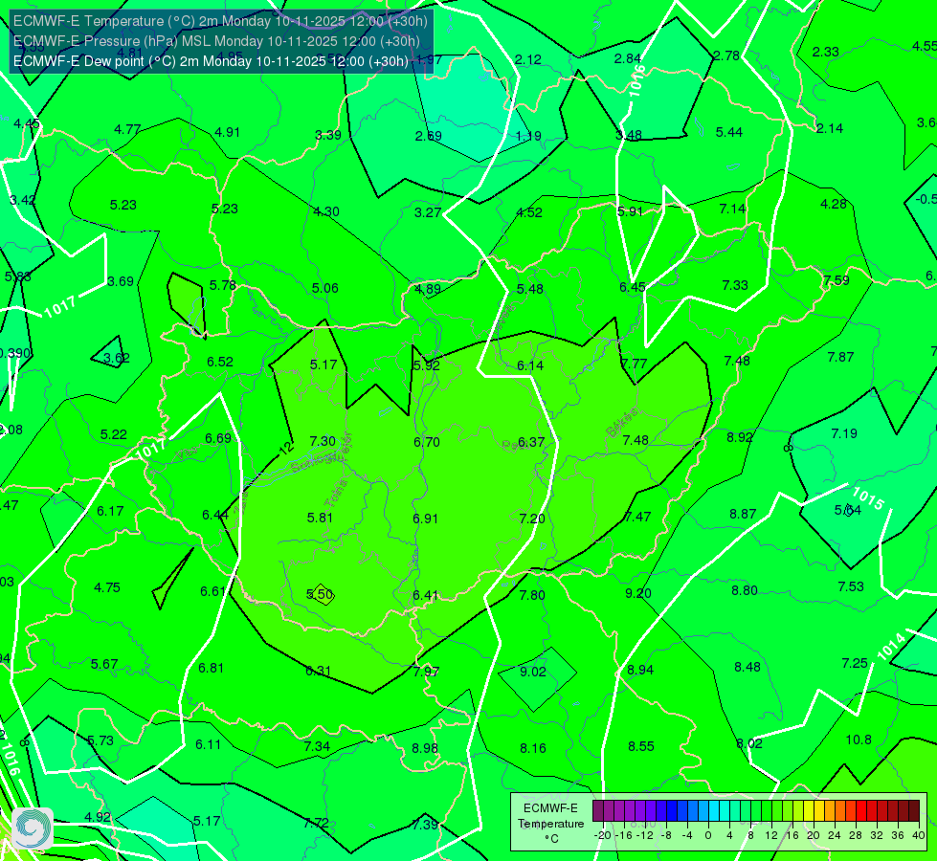Image resolution: width=937 pixels, height=861 pixels.
Task: Select the ECMWF-E Pressure MSL layer title
Action: pos(216,41)
